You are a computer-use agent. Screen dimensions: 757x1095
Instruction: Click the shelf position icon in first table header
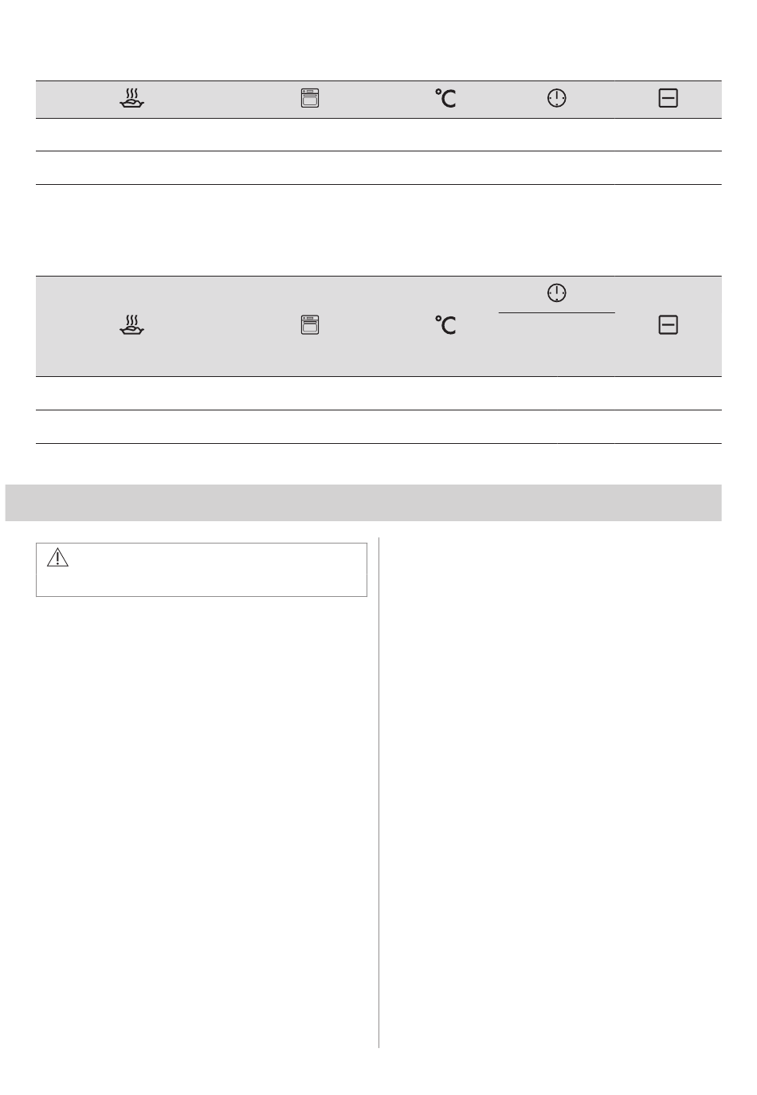tap(668, 99)
